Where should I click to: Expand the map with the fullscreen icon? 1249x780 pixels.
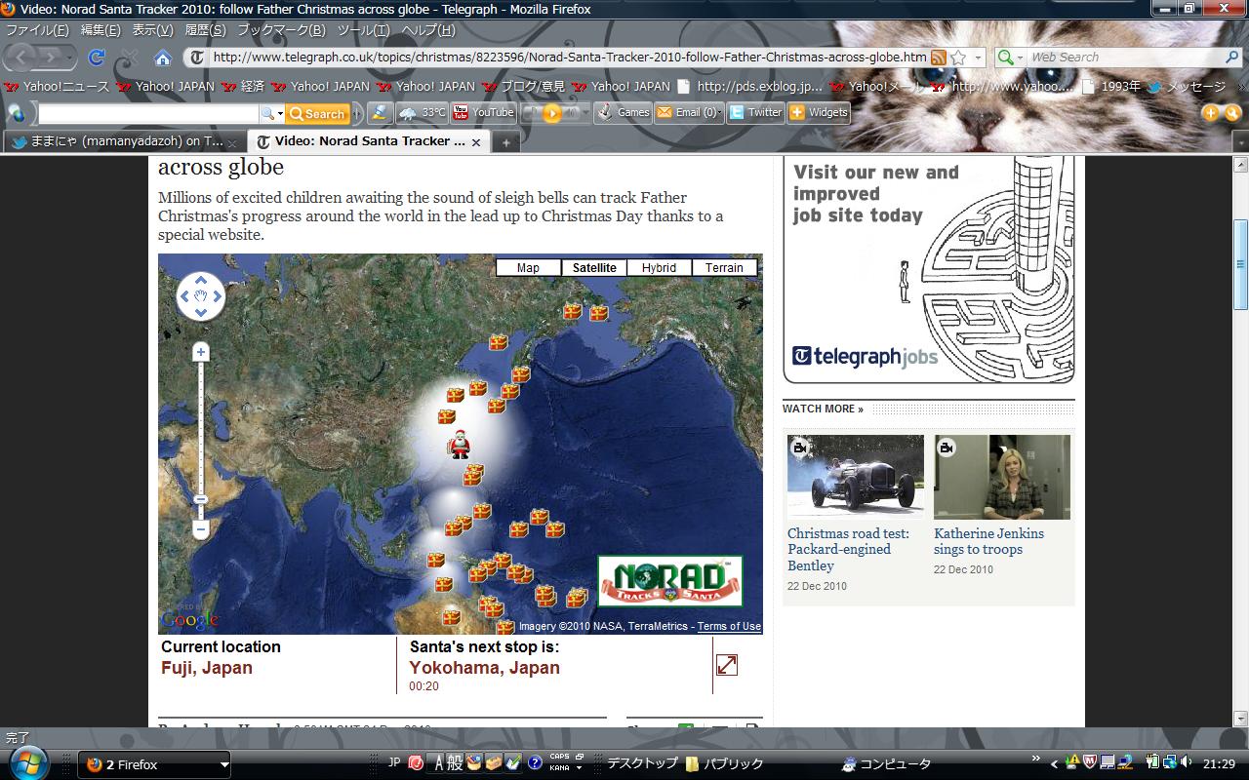pos(727,665)
